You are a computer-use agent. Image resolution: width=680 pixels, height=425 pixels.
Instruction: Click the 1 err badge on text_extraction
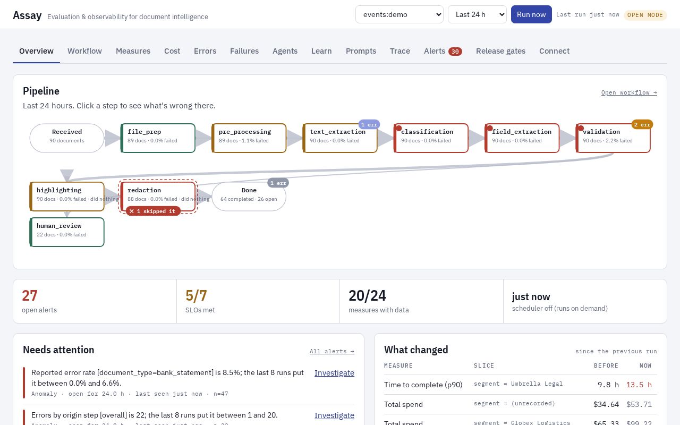(369, 124)
